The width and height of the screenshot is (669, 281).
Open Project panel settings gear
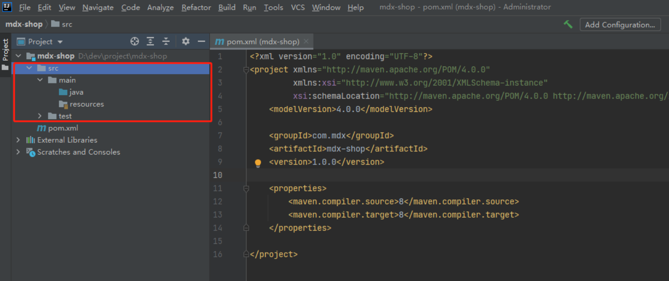pyautogui.click(x=185, y=42)
